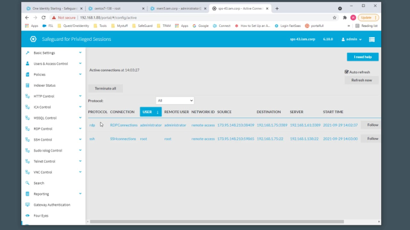
Task: Switch to the One Identity Starling tab
Action: coord(54,8)
